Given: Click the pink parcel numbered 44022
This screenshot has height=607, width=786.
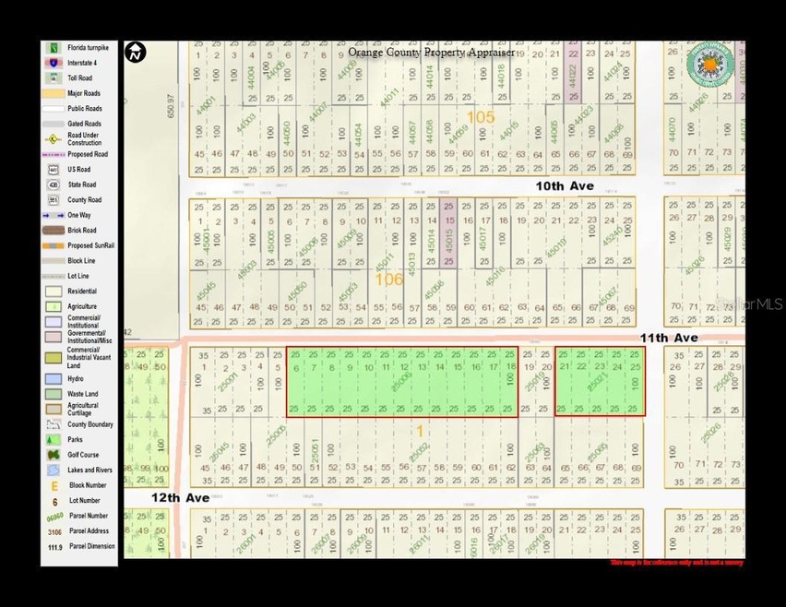Looking at the screenshot, I should click(573, 72).
